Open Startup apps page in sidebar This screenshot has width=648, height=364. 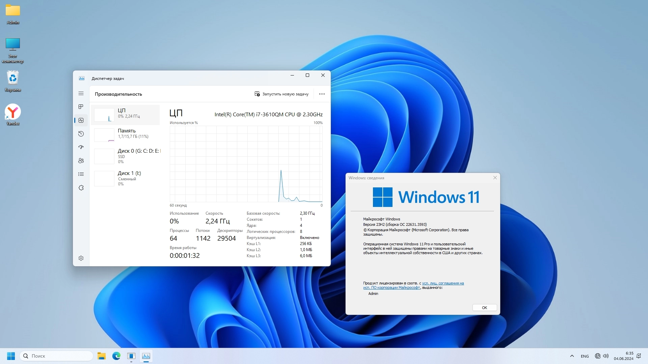(81, 147)
